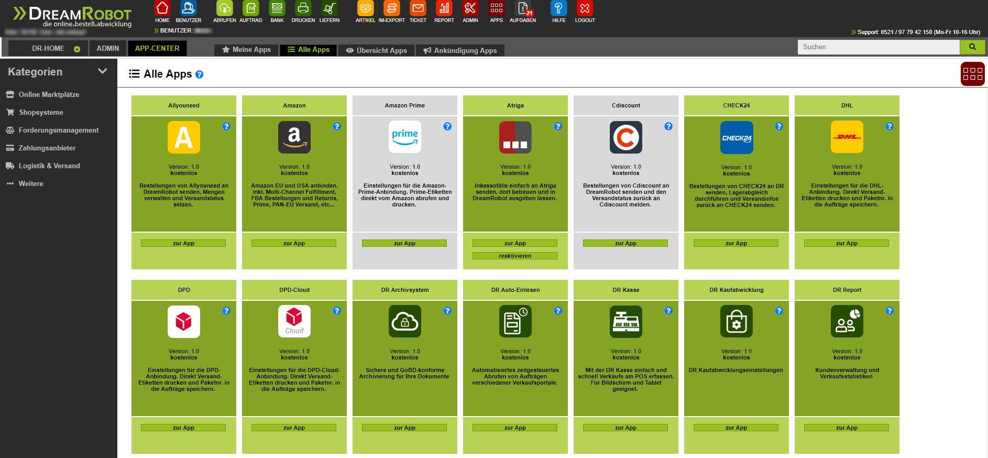The height and width of the screenshot is (458, 988).
Task: Click the CHECK24 app logo
Action: (737, 137)
